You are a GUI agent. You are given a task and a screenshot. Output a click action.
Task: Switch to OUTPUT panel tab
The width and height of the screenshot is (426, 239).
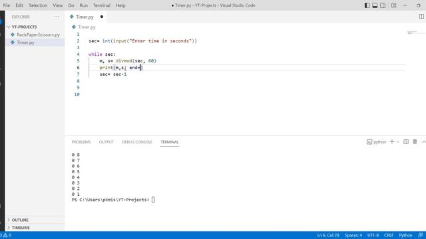click(106, 142)
